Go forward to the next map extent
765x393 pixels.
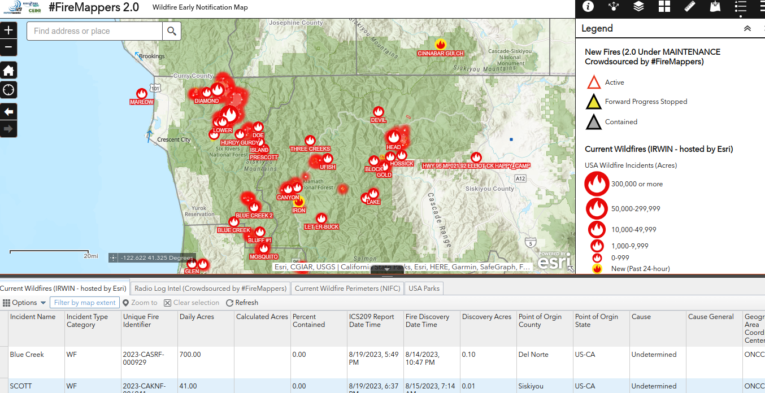(8, 129)
